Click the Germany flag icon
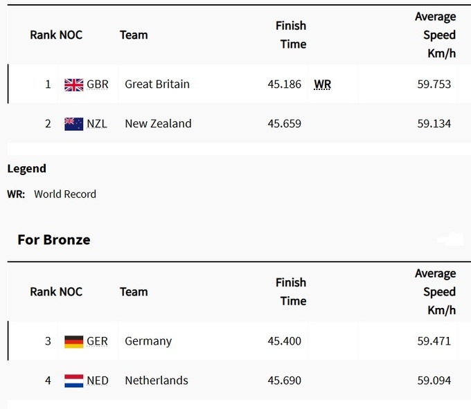Screen dimensions: 471x409 point(73,341)
